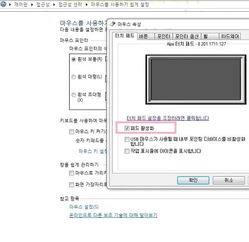
Task: Open the 마우스 키 설정 link
Action: (x=93, y=151)
